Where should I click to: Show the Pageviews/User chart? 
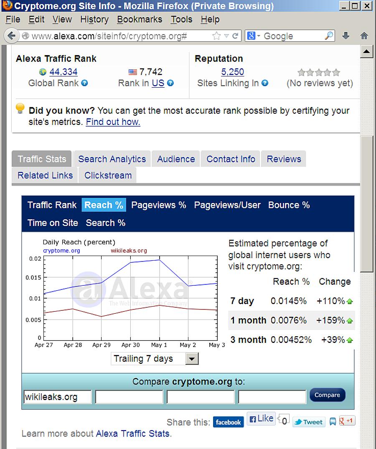[227, 205]
